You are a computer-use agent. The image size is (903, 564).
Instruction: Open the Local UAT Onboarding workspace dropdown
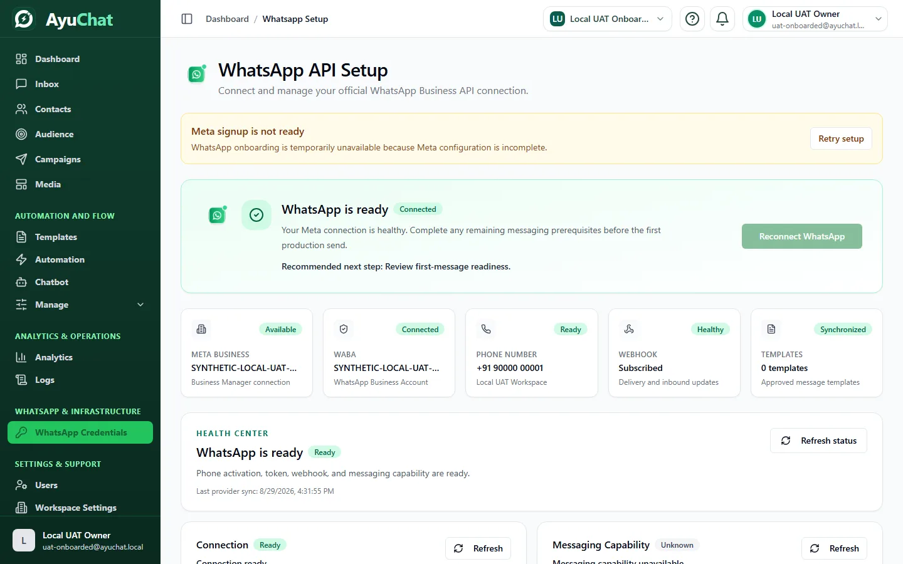tap(607, 19)
